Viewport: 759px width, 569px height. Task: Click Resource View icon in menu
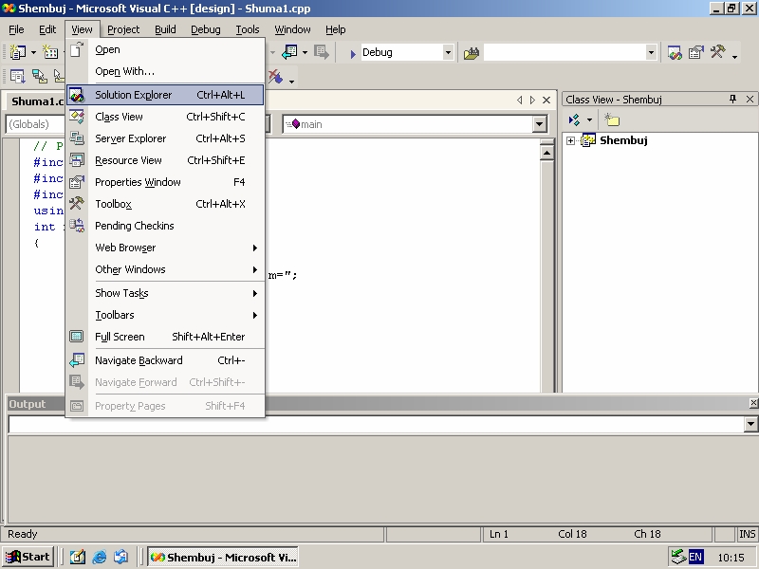click(x=77, y=160)
